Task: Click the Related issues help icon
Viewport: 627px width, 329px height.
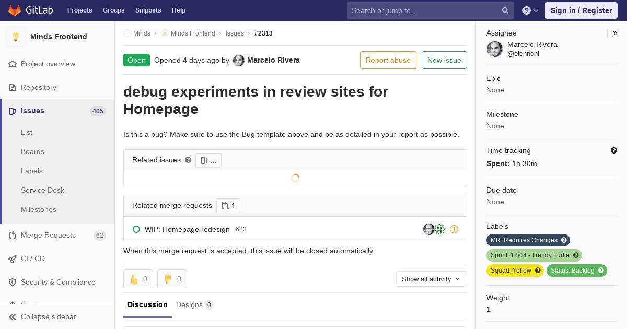Action: coord(188,160)
